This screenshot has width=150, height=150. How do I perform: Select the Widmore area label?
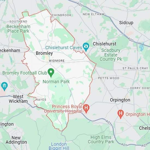click(57, 61)
